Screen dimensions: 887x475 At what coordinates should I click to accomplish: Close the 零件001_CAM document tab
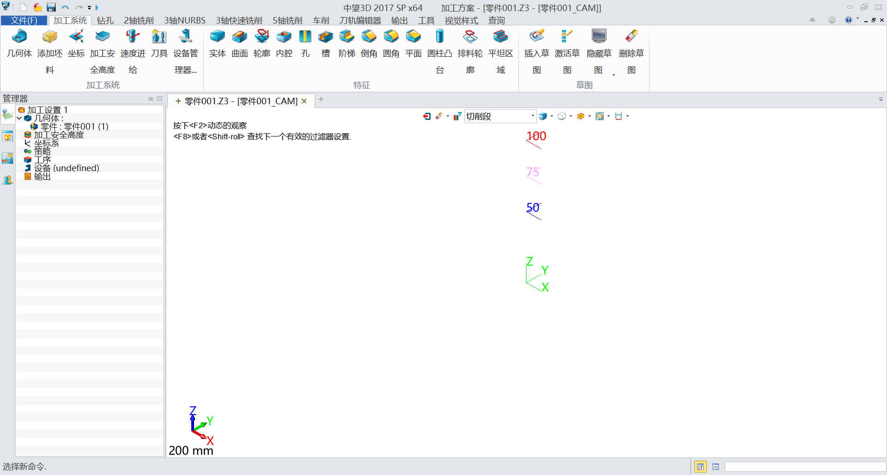click(x=304, y=101)
